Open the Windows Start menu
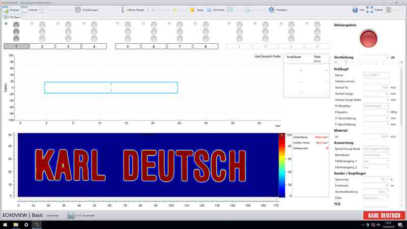 coord(5,225)
